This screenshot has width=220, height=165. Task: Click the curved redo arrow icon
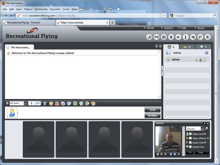click(x=200, y=37)
